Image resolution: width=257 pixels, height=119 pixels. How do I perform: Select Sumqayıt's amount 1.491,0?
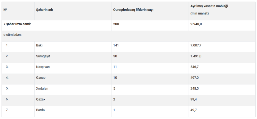196,56
